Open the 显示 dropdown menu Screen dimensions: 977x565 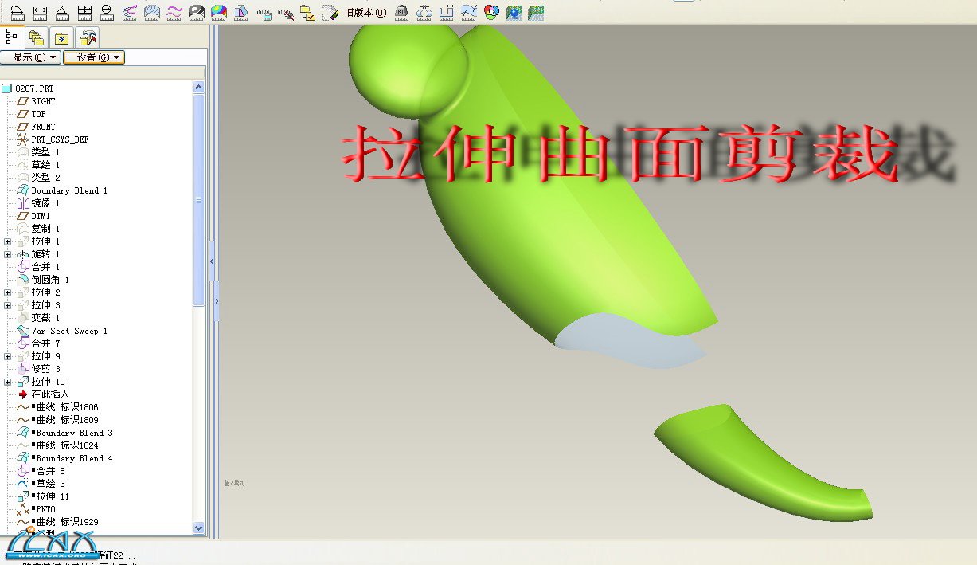click(30, 57)
